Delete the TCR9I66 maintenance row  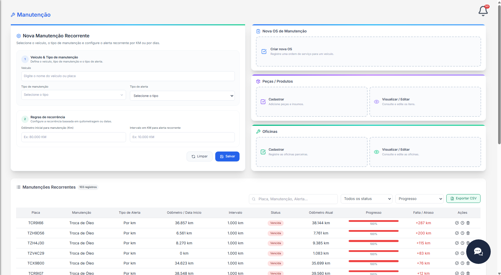[x=468, y=223]
